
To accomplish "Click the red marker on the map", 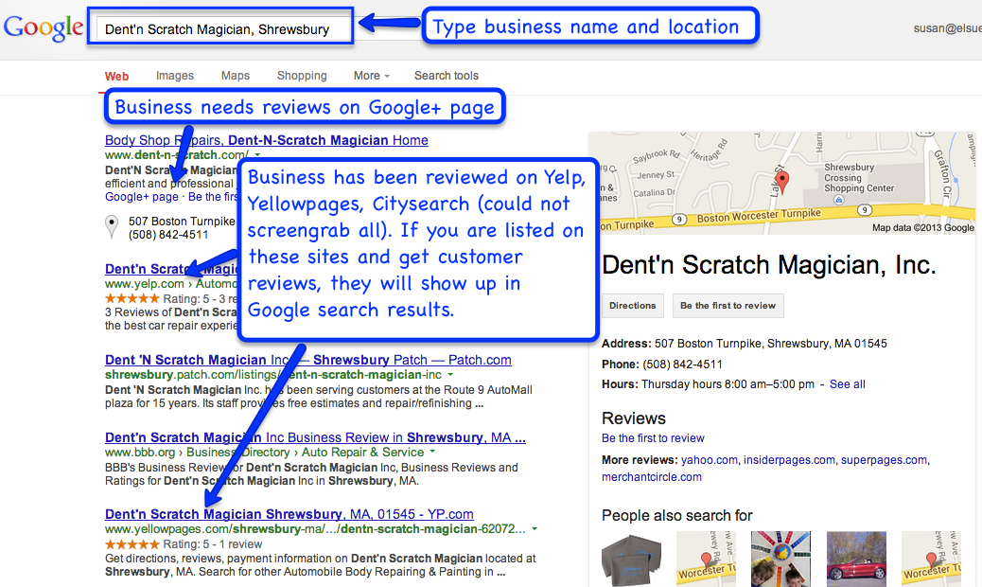I will (782, 183).
